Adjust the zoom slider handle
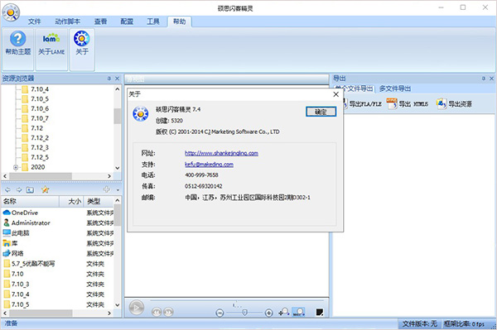This screenshot has width=497, height=330. coord(244,313)
